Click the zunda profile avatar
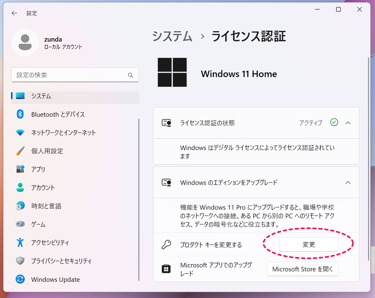Viewport: 375px width, 298px height. coord(25,42)
